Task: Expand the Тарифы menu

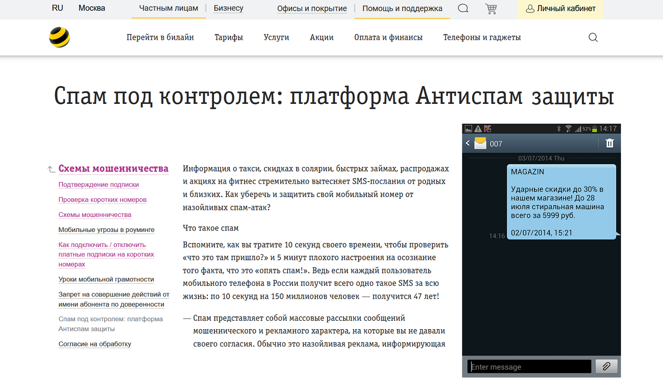Action: tap(229, 38)
